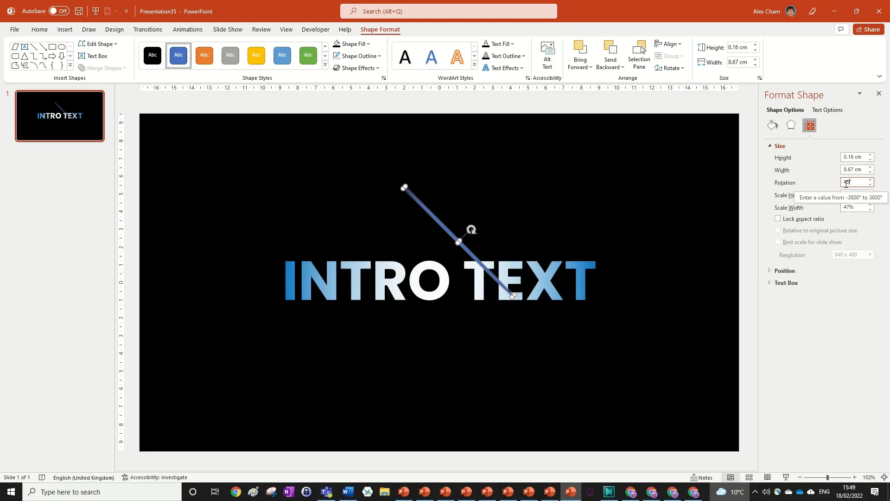Switch to Normal view in status bar

point(731,477)
